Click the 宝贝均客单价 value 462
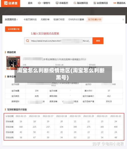Image resolution: width=127 pixels, height=149 pixels. [109, 96]
